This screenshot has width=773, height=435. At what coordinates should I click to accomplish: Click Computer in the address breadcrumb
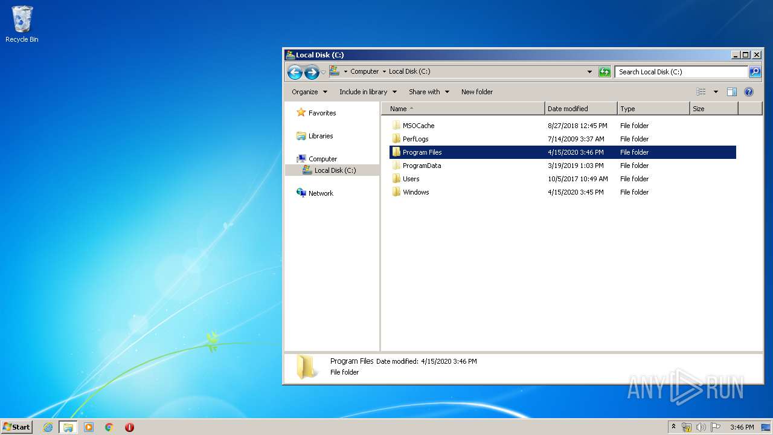(x=365, y=71)
